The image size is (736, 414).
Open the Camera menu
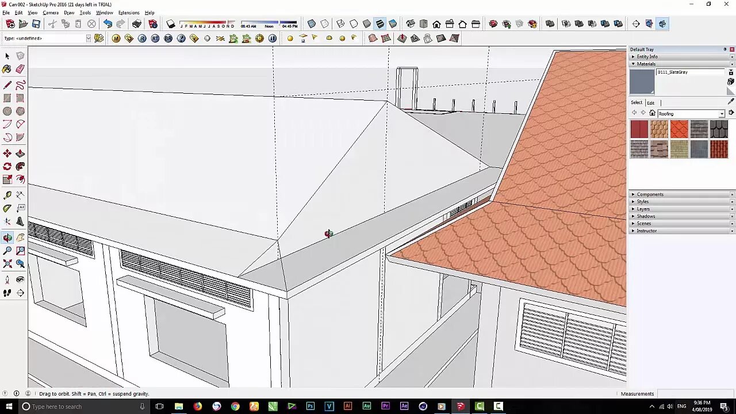(51, 13)
